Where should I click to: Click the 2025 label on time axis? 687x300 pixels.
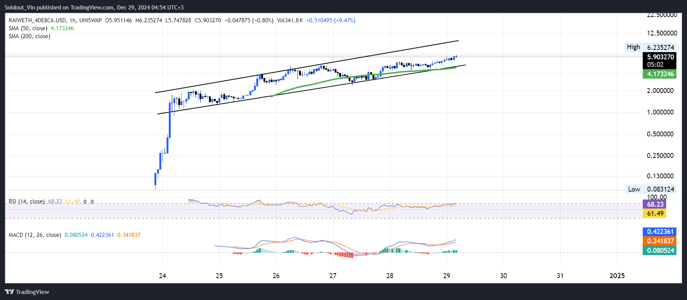(x=617, y=276)
